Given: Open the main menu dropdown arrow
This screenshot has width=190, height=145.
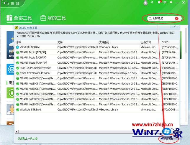Looking at the screenshot, I should point(171,2).
